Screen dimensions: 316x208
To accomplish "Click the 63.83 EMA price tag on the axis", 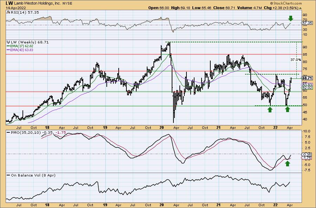I will [308, 85].
